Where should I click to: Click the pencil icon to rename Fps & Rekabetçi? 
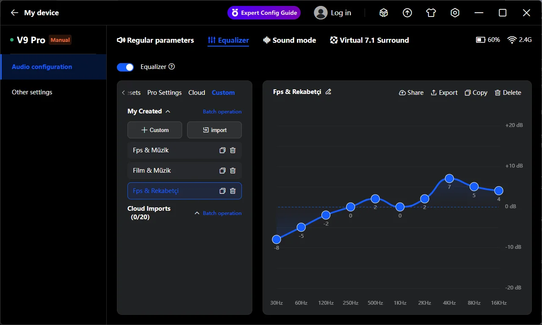tap(328, 92)
